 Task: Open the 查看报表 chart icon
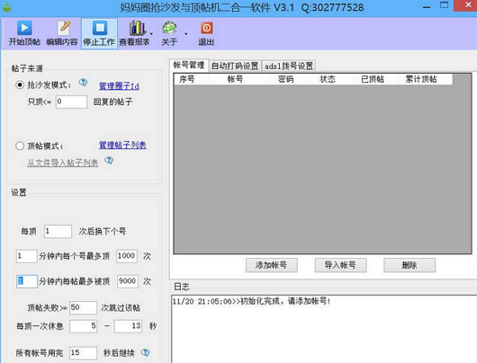[x=138, y=28]
